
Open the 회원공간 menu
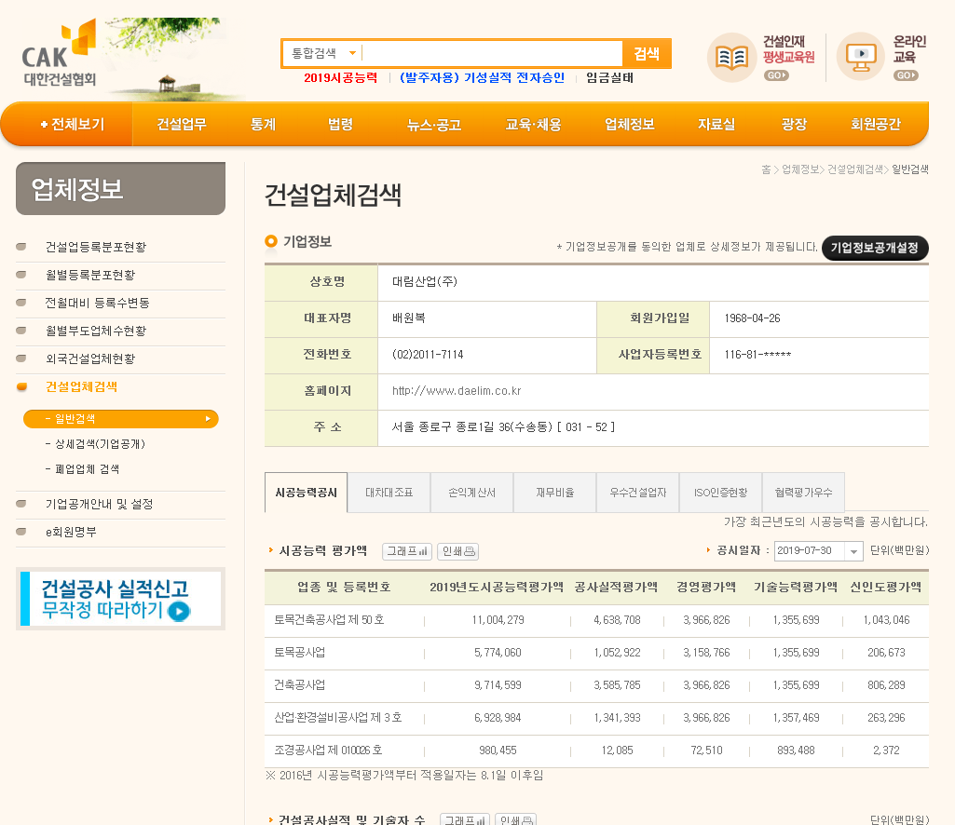pos(875,124)
